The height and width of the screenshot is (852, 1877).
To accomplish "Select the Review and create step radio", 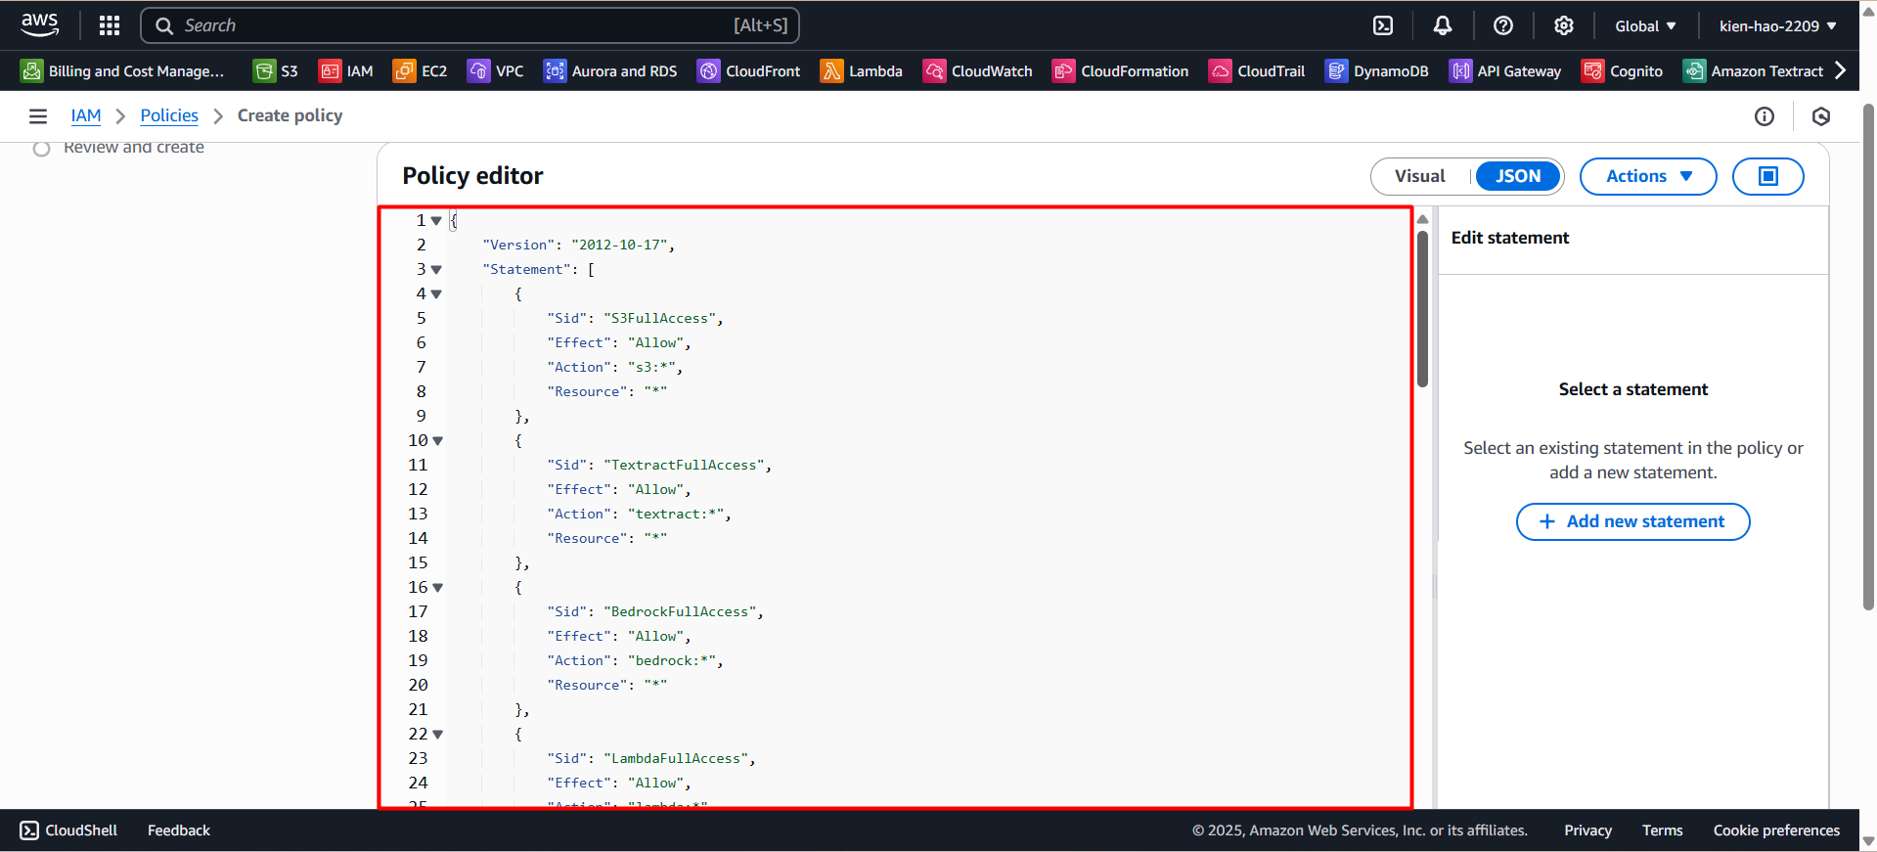I will click(42, 149).
